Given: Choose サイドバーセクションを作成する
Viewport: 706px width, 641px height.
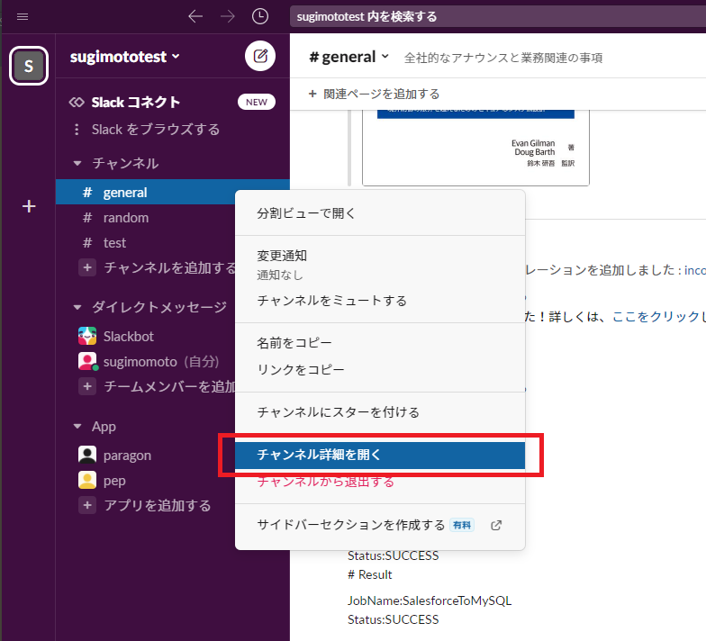Looking at the screenshot, I should (380, 525).
